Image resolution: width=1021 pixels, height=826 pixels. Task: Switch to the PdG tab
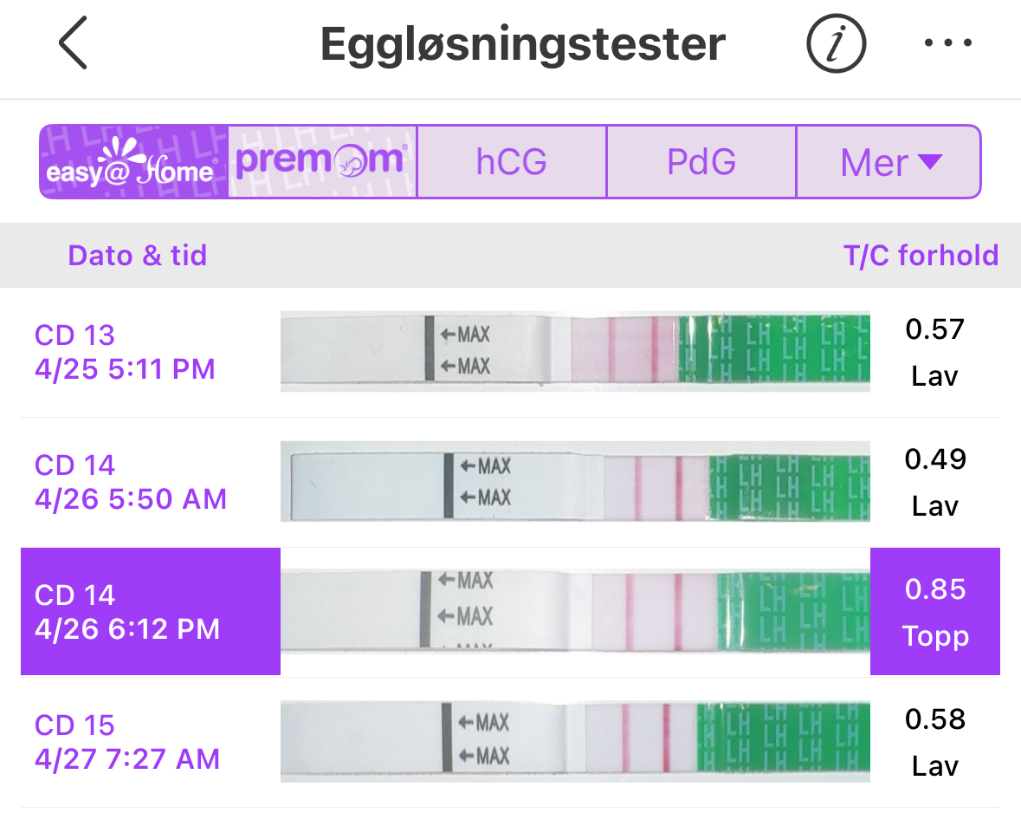701,162
